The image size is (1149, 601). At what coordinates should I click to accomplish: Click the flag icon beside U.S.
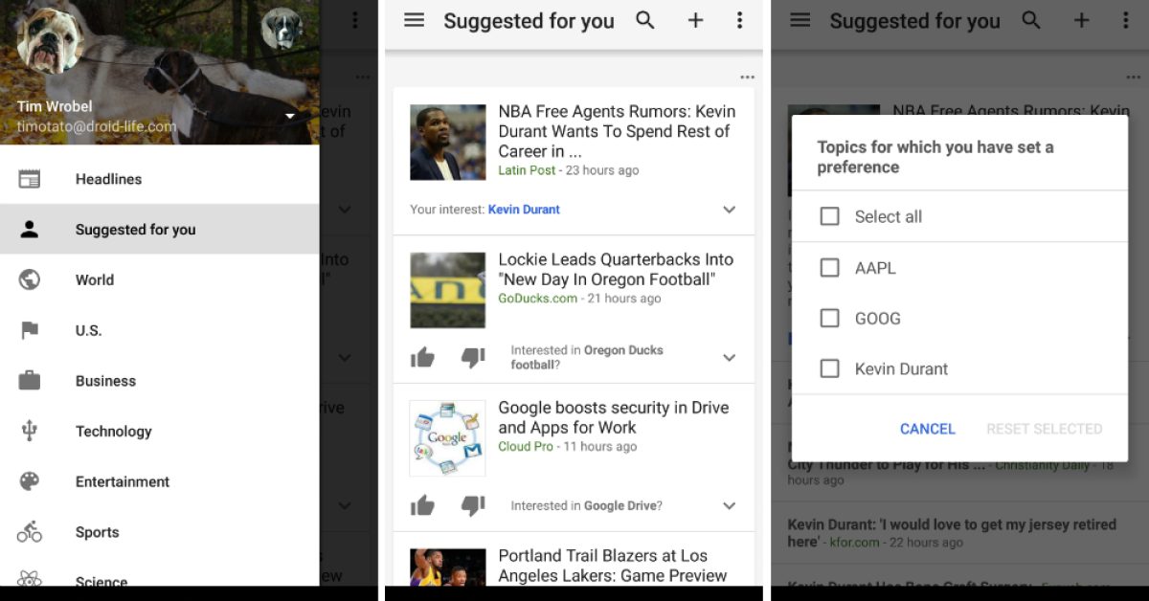tap(30, 330)
